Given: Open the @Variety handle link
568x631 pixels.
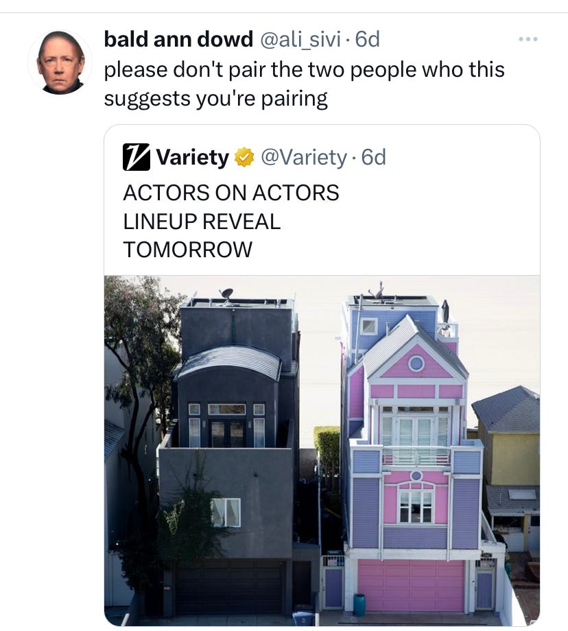Looking at the screenshot, I should (x=304, y=157).
